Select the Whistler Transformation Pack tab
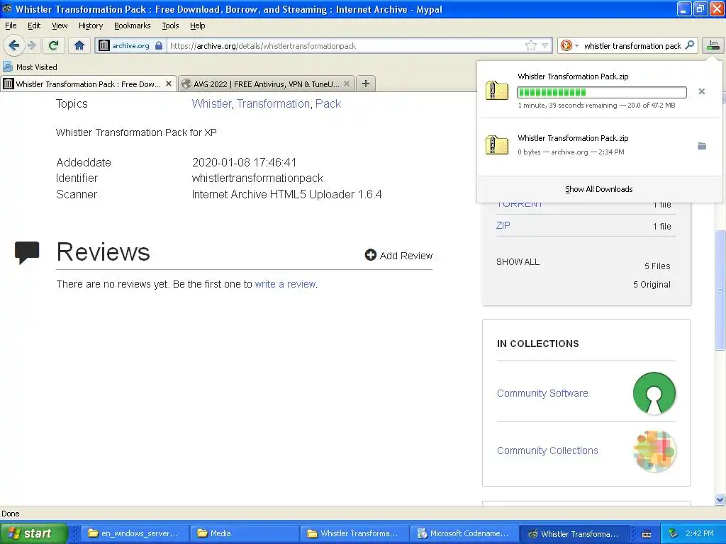Viewport: 726px width, 544px height. [x=89, y=84]
